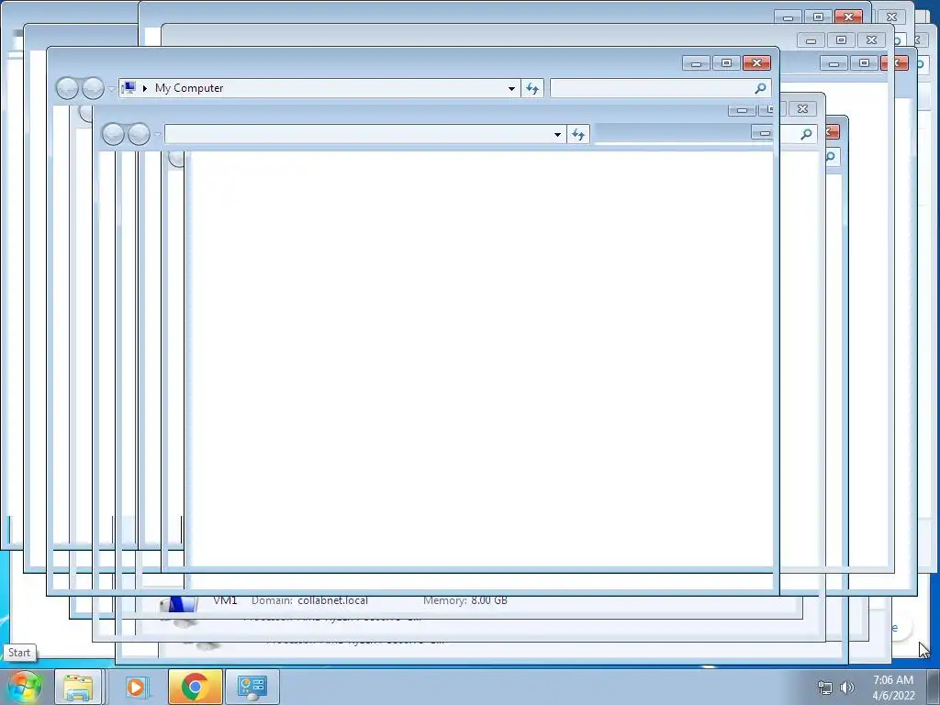Open recent pages arrow beside My Computer forward button
Image resolution: width=940 pixels, height=705 pixels.
111,89
